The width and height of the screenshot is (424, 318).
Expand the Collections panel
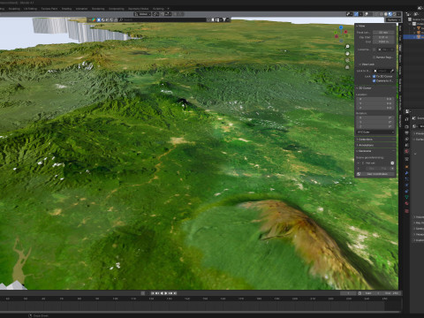(x=375, y=140)
